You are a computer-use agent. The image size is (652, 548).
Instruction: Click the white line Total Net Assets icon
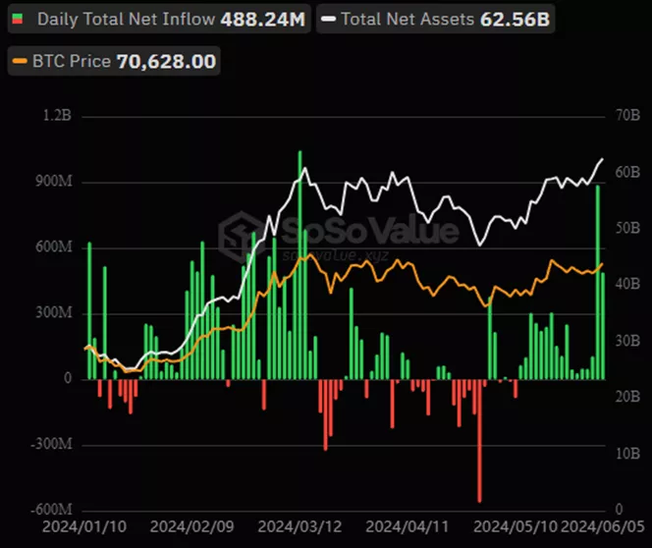pos(328,20)
